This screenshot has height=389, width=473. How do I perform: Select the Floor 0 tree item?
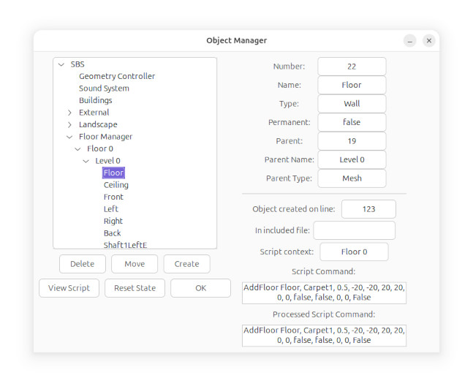point(100,148)
